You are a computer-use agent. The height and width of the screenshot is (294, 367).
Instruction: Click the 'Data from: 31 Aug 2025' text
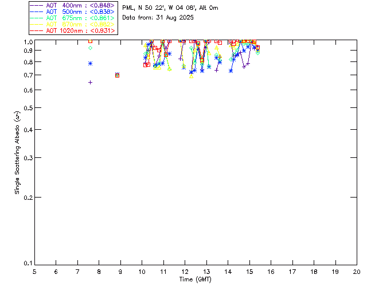click(158, 18)
